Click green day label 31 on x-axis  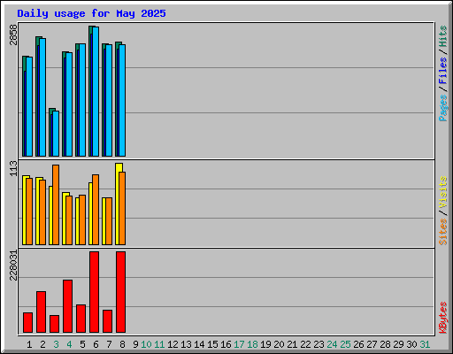[425, 344]
